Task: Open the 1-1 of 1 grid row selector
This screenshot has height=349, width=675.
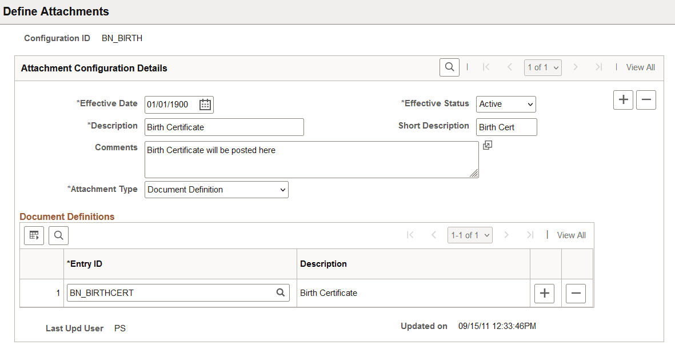Action: (470, 235)
